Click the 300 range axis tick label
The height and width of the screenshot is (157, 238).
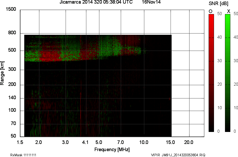click(12, 70)
